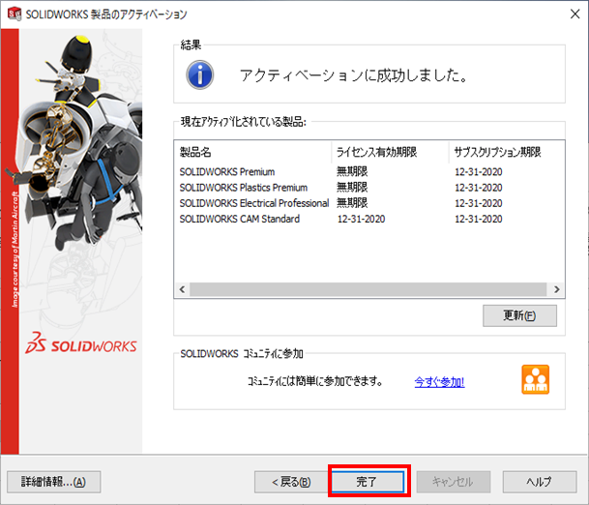Select the SOLIDWORKS CAM Standard row
Screen dimensions: 589x505
(x=369, y=219)
